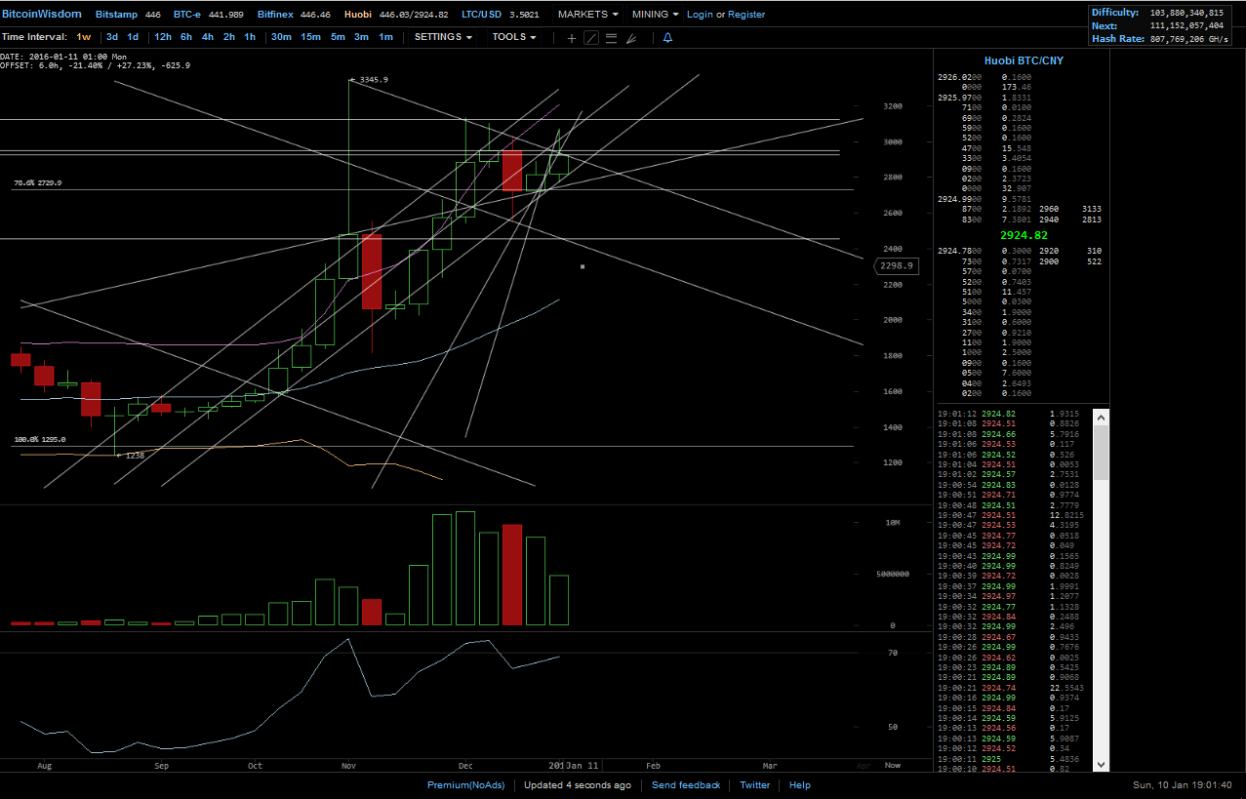The width and height of the screenshot is (1246, 799).
Task: Open the LTC/USD market
Action: click(482, 15)
